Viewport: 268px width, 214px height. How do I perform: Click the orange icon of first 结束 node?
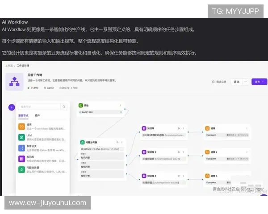point(207,128)
